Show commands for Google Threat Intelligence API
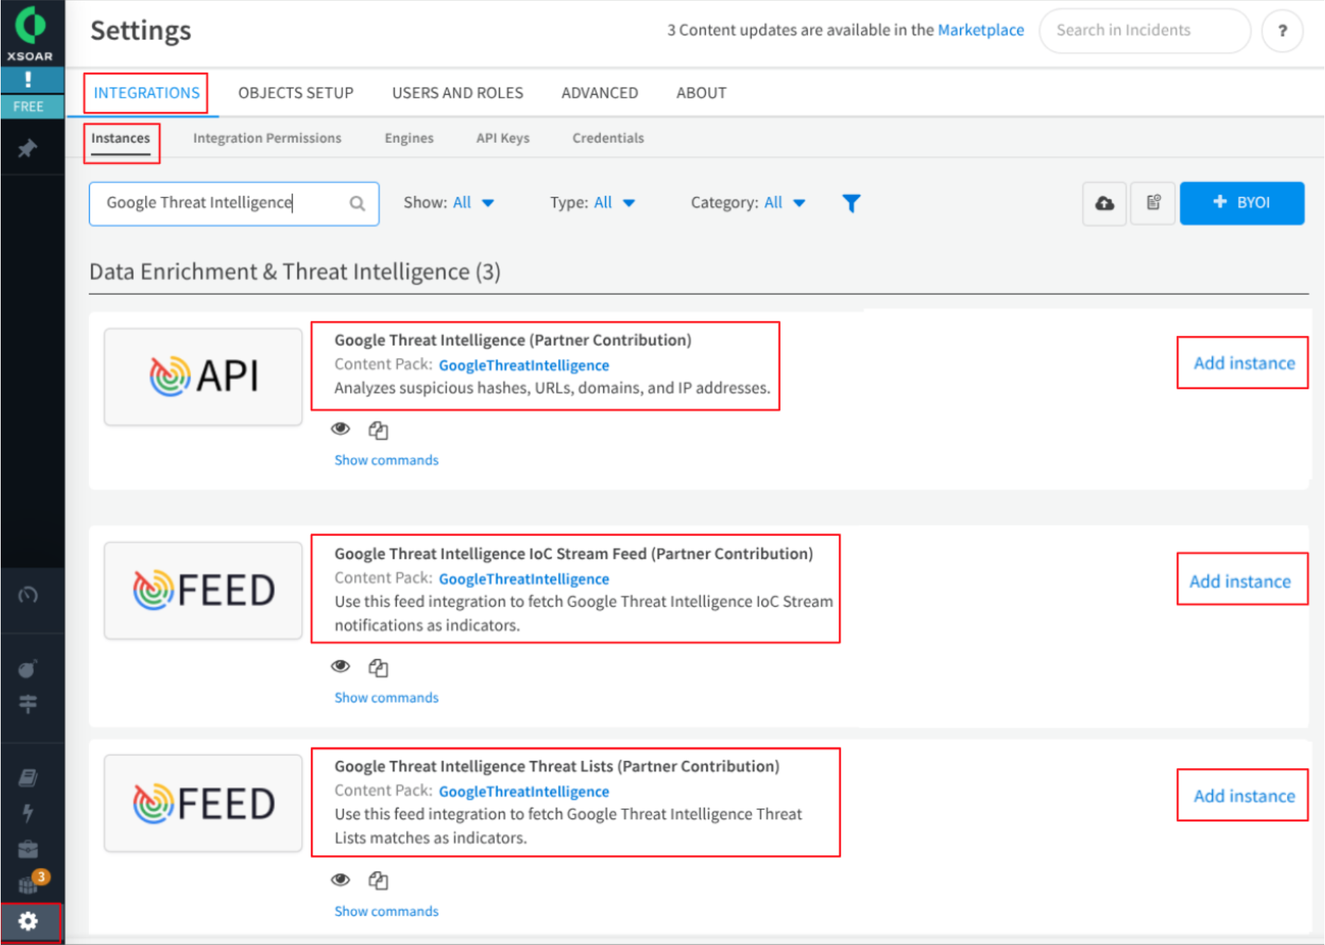 click(x=387, y=460)
